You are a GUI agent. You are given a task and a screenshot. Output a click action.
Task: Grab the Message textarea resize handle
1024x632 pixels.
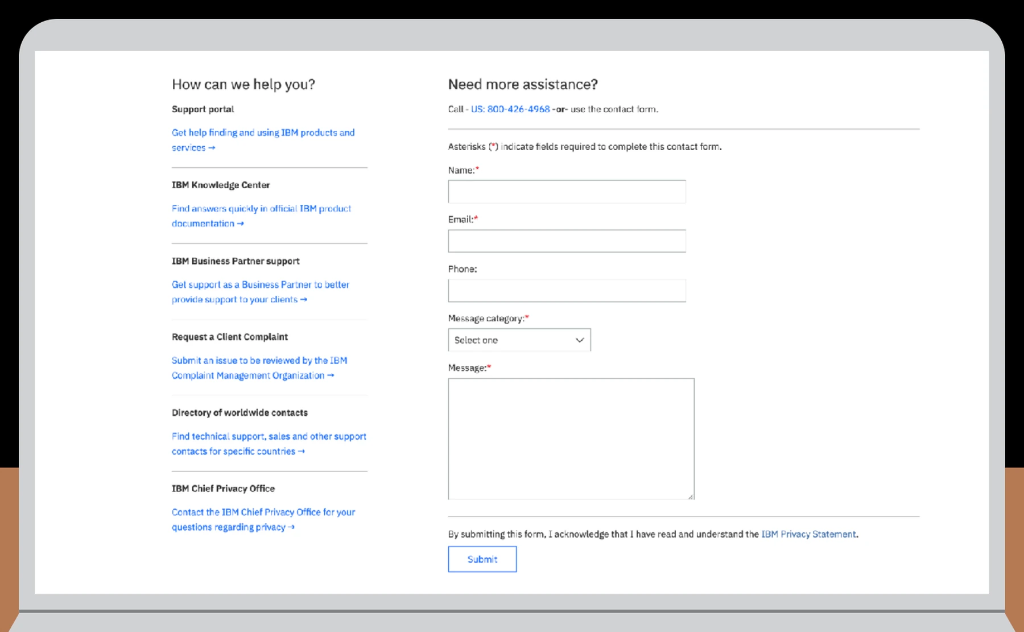(x=691, y=496)
